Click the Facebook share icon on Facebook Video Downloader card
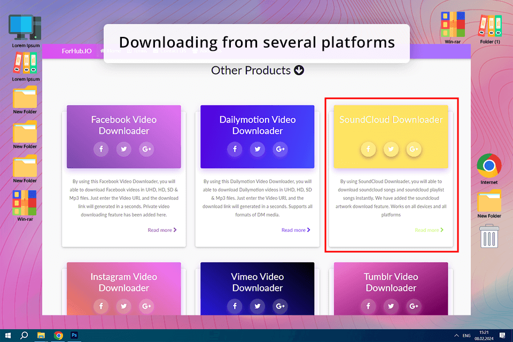This screenshot has width=513, height=342. [101, 149]
